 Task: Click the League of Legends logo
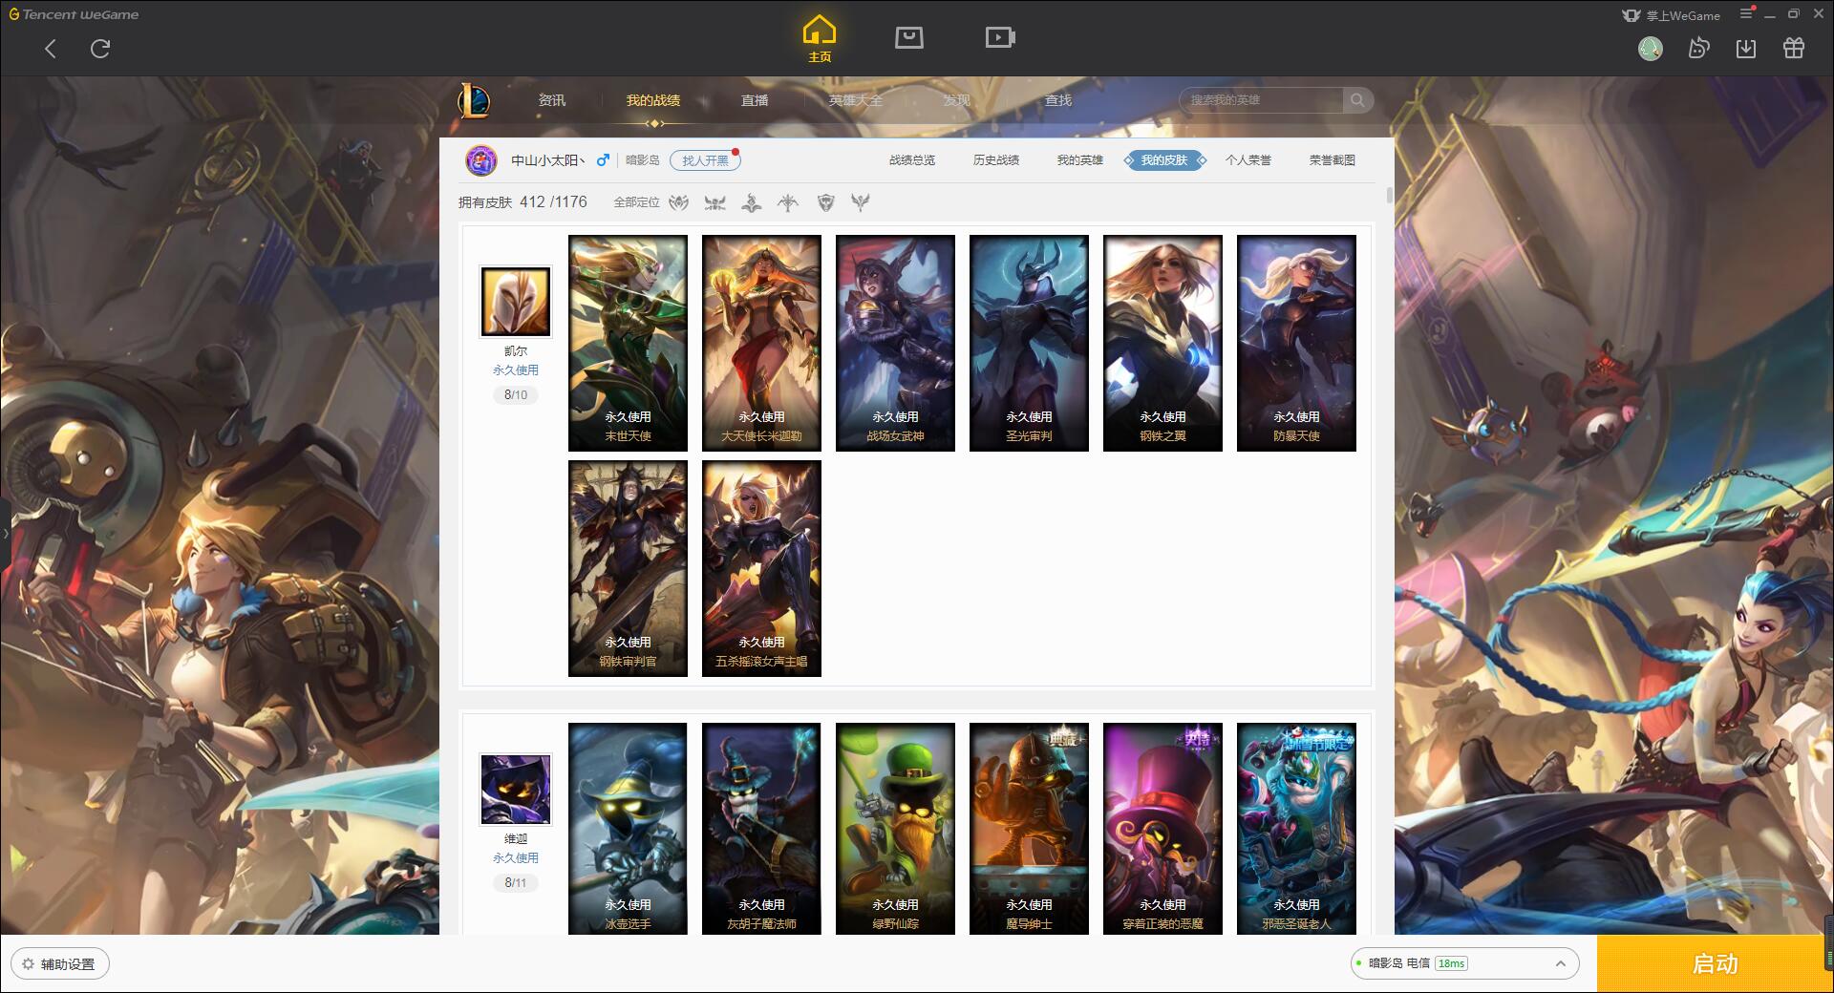(x=474, y=100)
